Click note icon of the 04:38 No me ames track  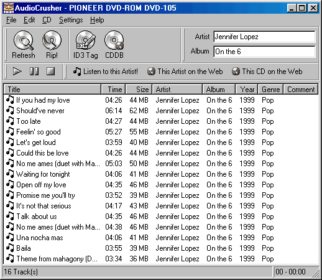click(x=10, y=226)
